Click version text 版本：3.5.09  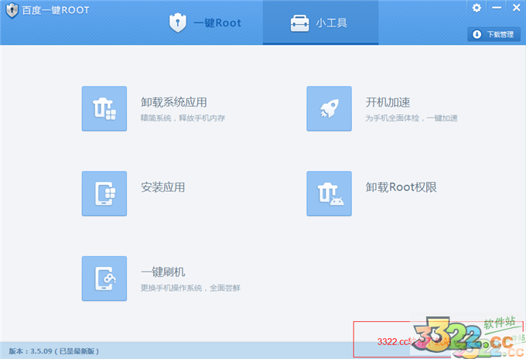pyautogui.click(x=30, y=351)
